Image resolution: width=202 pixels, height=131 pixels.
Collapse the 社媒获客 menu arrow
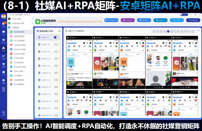[x=32, y=28]
